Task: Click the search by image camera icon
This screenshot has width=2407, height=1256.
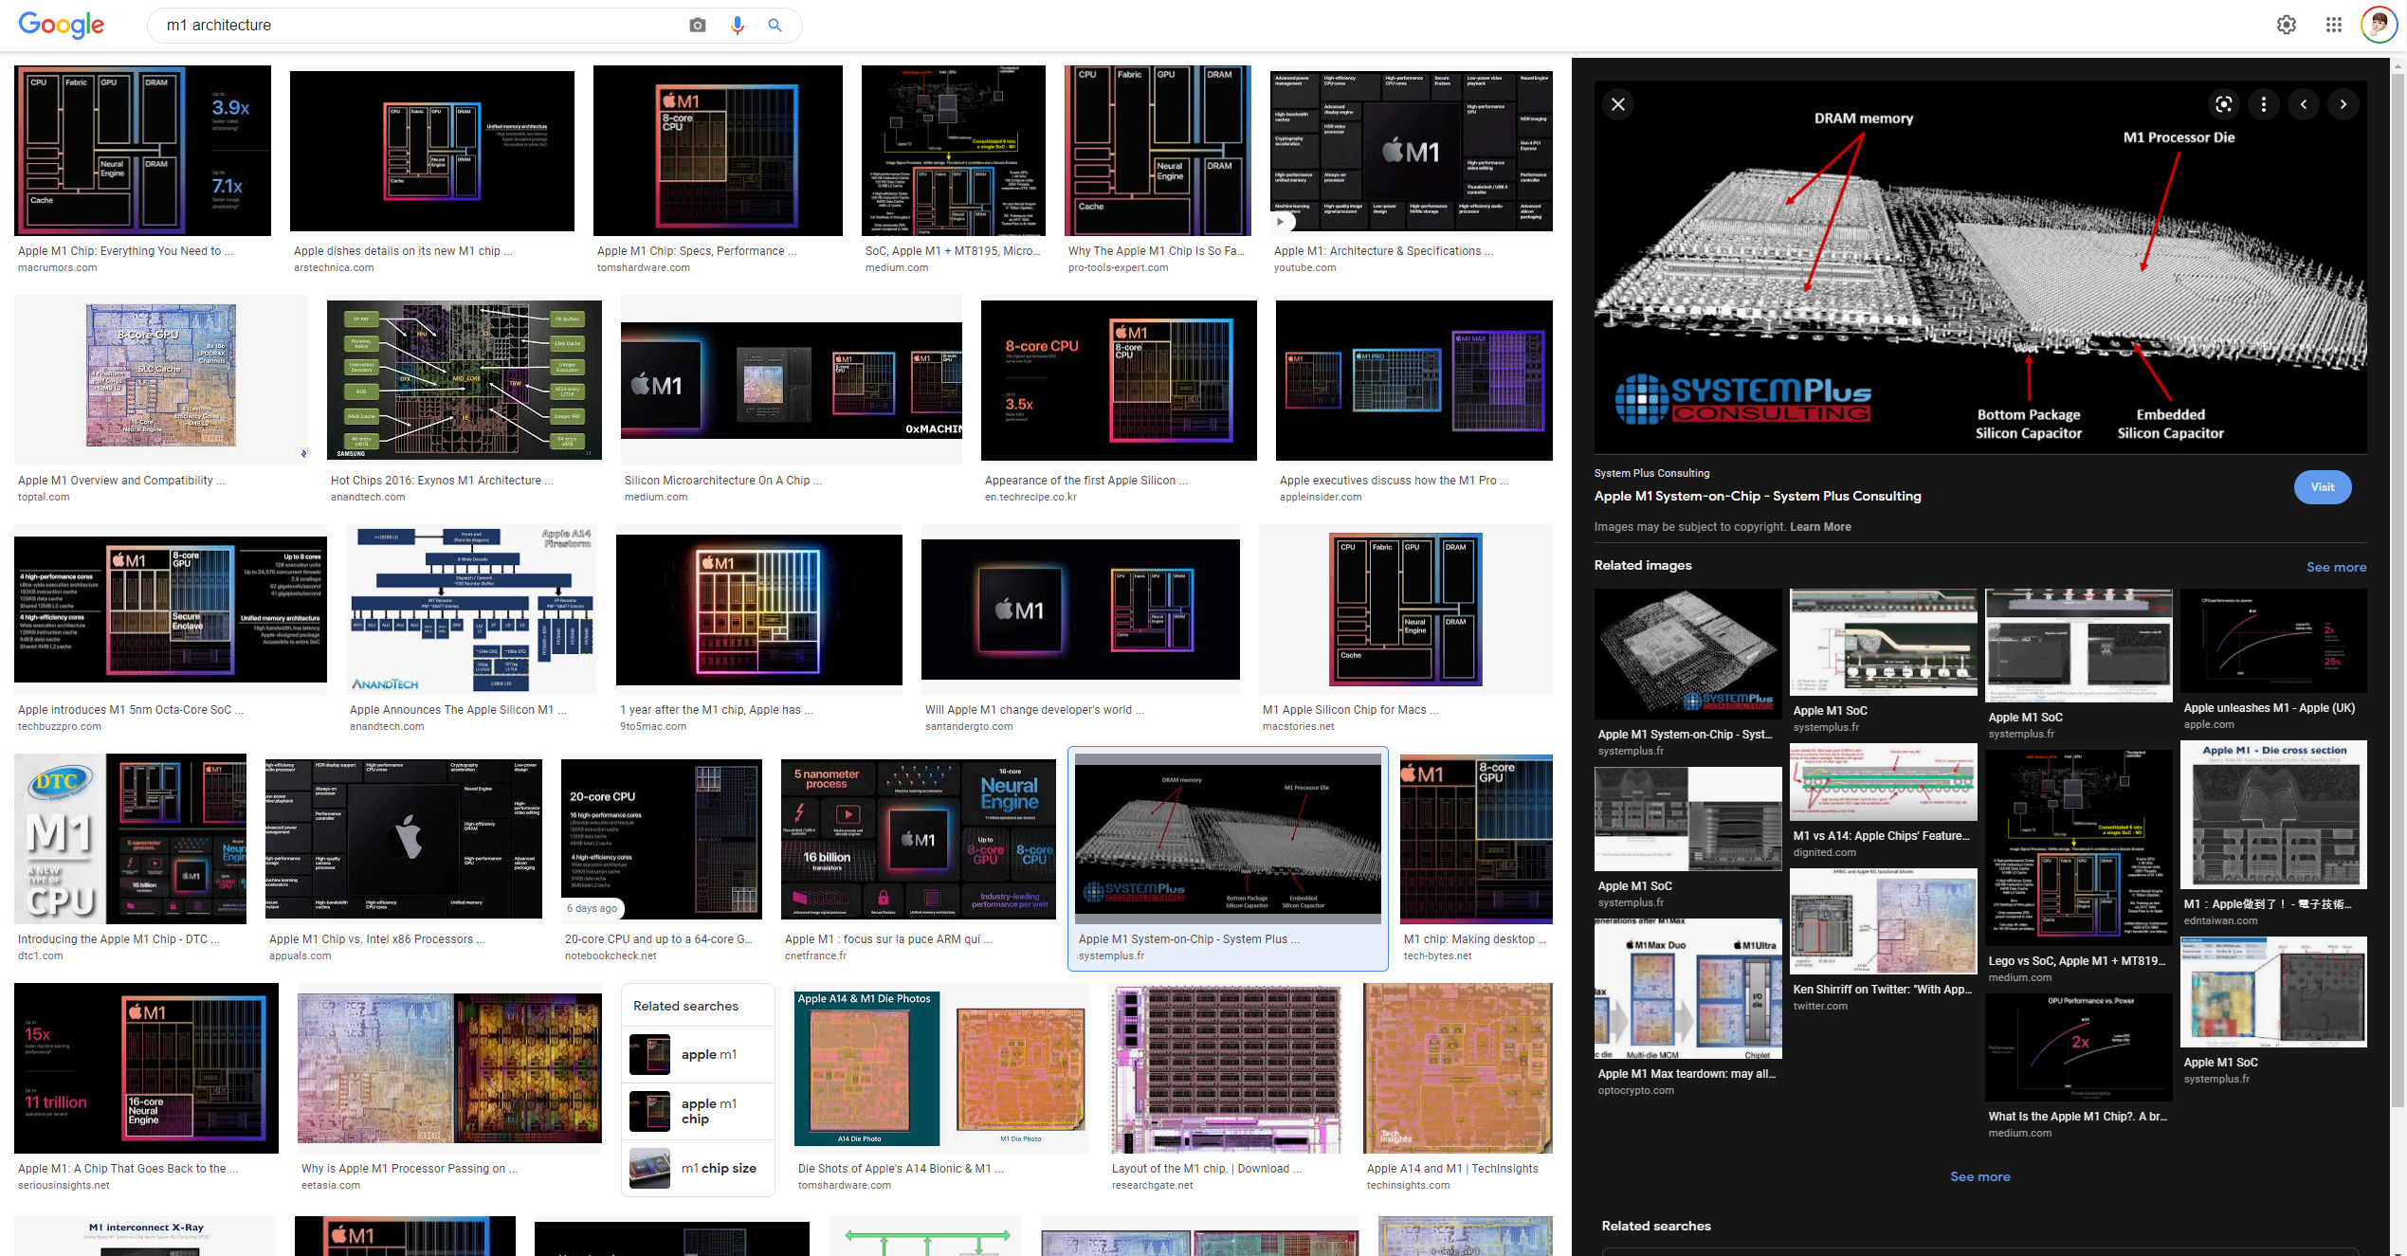Action: pyautogui.click(x=698, y=26)
